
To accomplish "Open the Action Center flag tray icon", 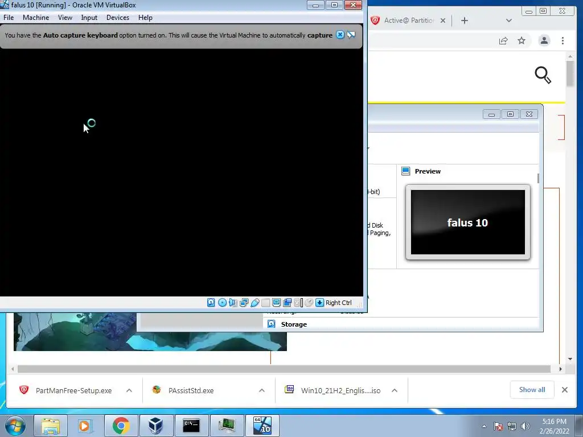I will 498,426.
